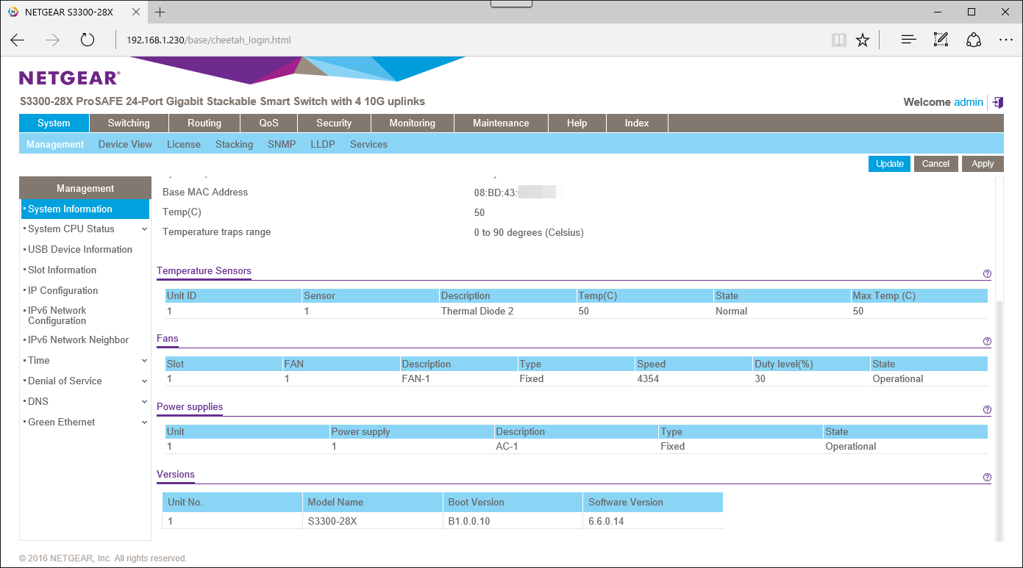Screen dimensions: 1023x568
Task: Open the Services submenu
Action: (368, 145)
